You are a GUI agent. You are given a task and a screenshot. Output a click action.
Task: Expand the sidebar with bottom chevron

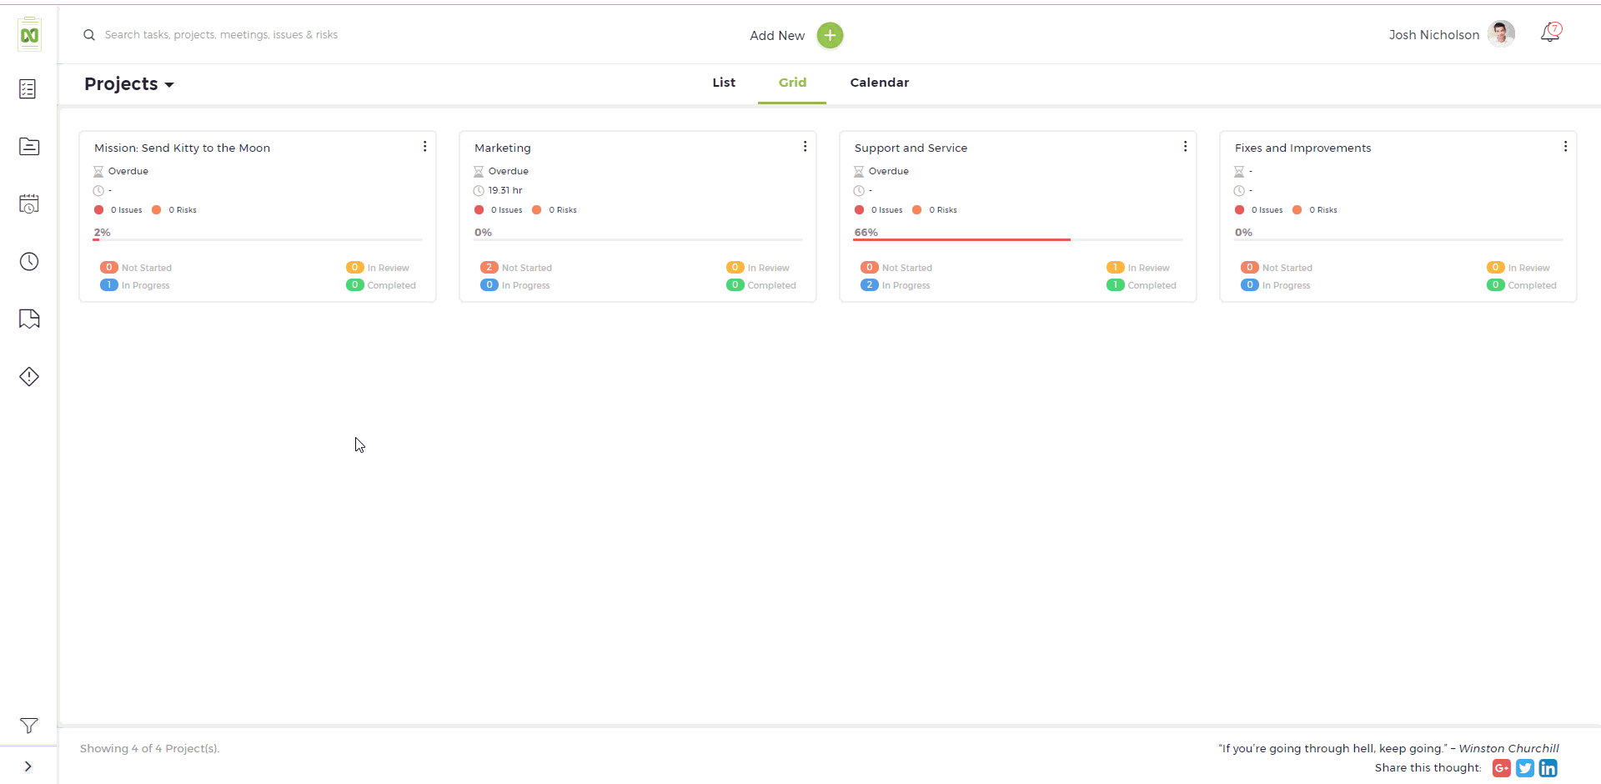(x=28, y=766)
